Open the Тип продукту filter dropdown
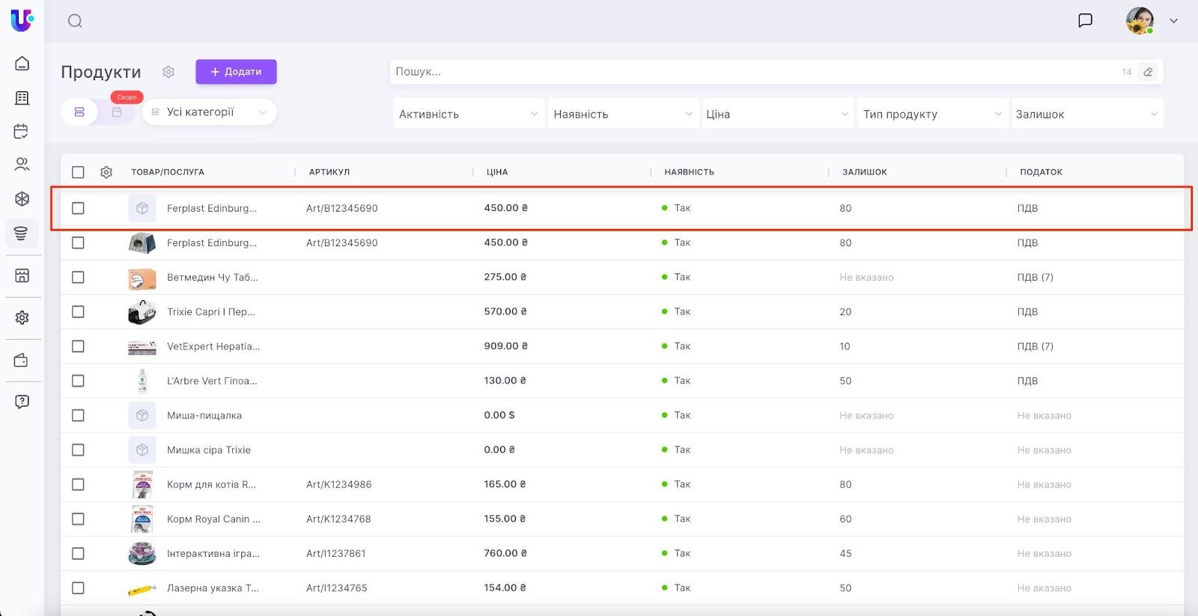This screenshot has height=616, width=1198. pyautogui.click(x=931, y=114)
